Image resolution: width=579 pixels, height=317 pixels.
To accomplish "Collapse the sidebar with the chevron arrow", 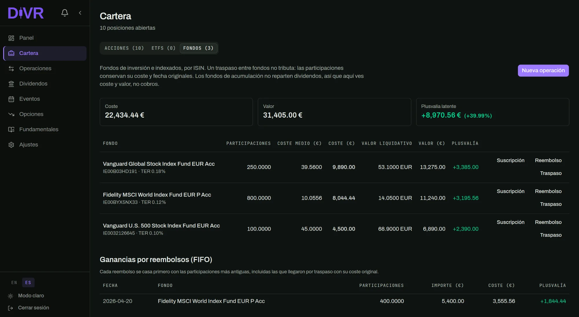I will (x=80, y=13).
